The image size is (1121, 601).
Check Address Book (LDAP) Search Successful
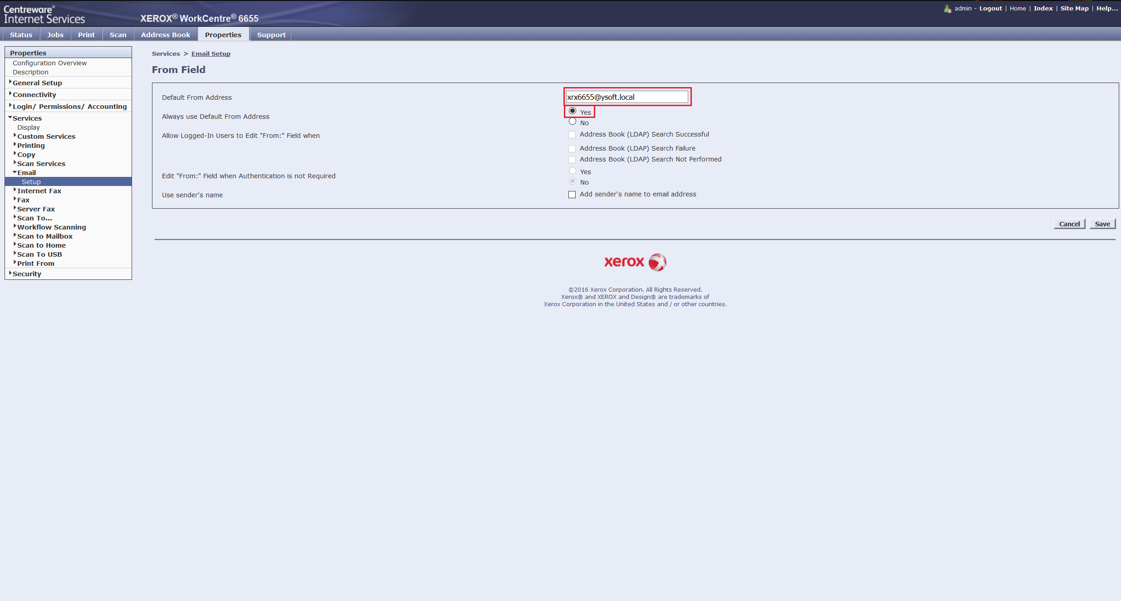(572, 135)
